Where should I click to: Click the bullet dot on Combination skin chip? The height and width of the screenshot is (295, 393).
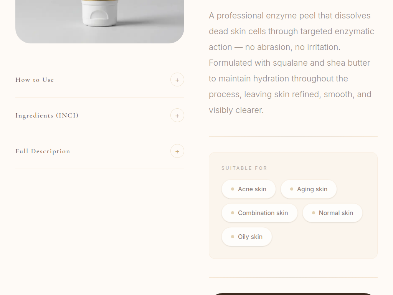click(x=233, y=213)
